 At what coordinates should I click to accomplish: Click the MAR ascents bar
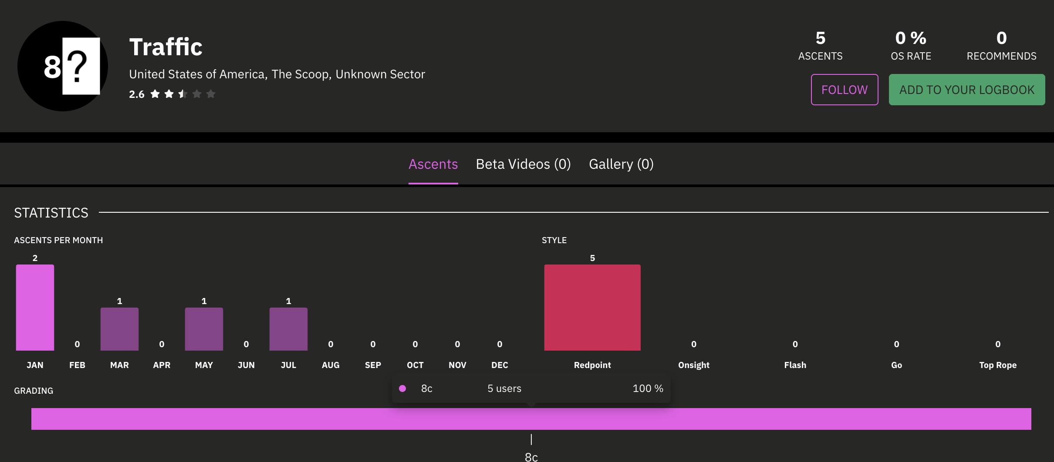point(119,329)
